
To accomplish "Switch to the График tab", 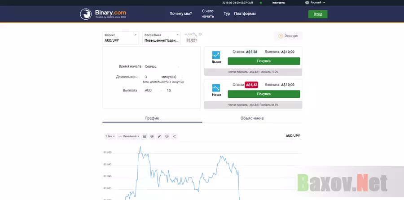I will 152,118.
